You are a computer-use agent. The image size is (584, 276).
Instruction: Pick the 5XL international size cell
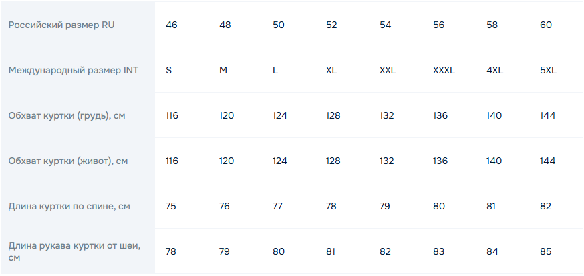tap(548, 70)
